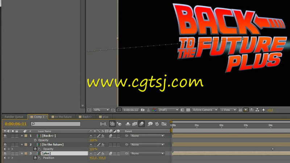The width and height of the screenshot is (290, 163).
Task: Open the 50% magnification dropdown
Action: (x=101, y=110)
